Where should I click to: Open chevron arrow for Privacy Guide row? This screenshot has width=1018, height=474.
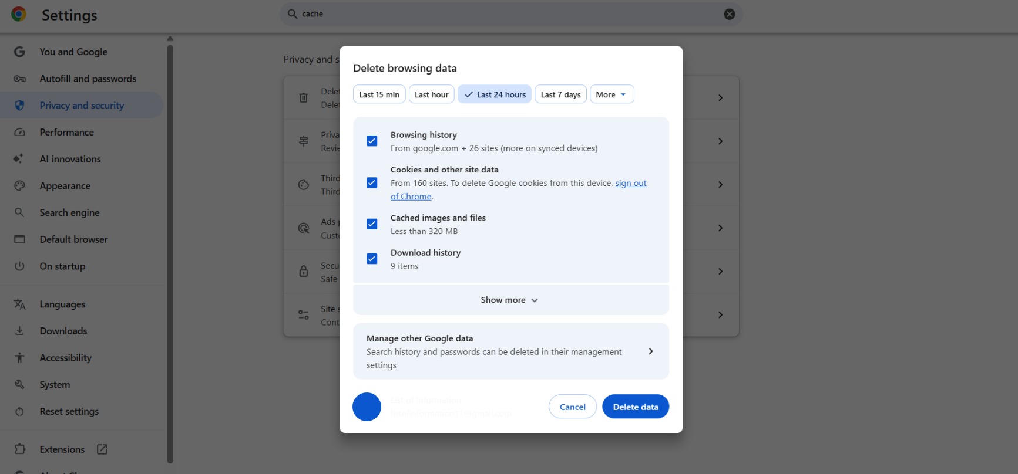coord(720,141)
